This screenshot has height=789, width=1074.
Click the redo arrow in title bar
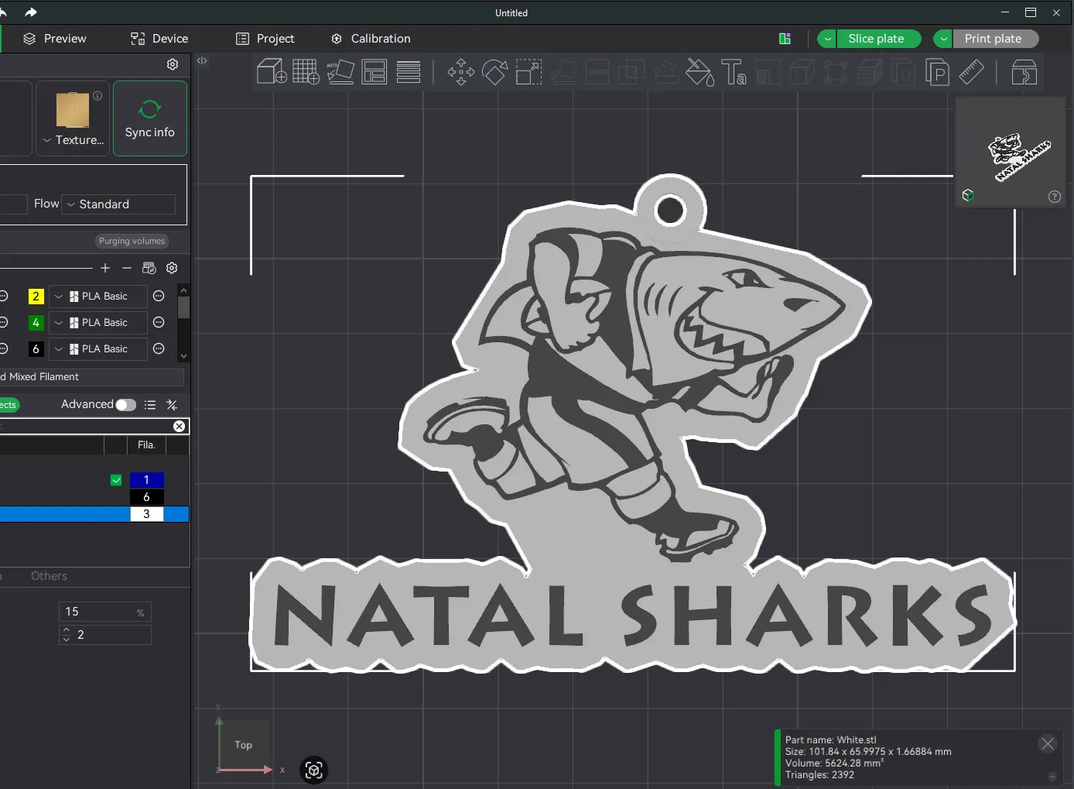pyautogui.click(x=31, y=12)
